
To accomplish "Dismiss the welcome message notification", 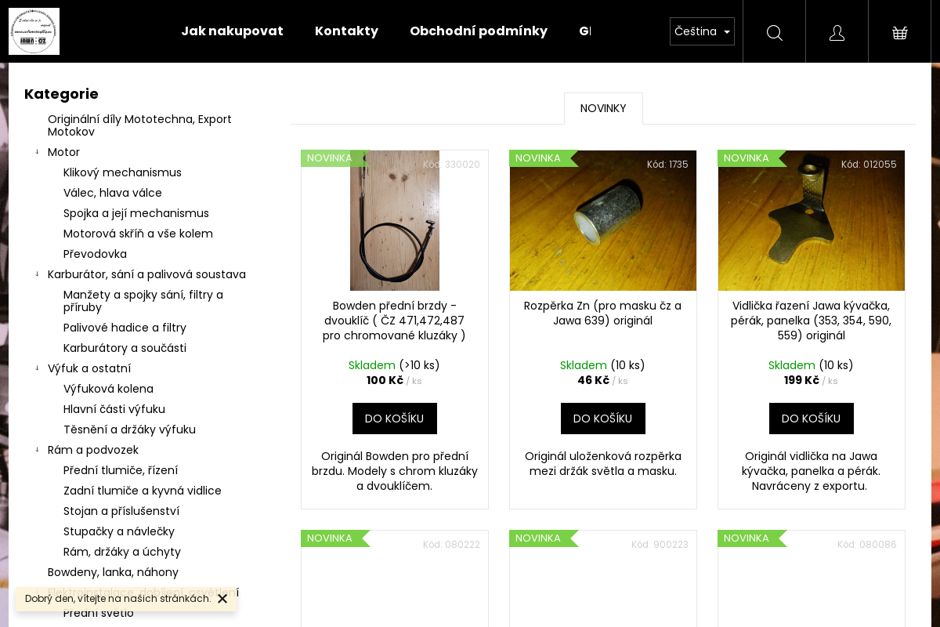I will point(222,599).
